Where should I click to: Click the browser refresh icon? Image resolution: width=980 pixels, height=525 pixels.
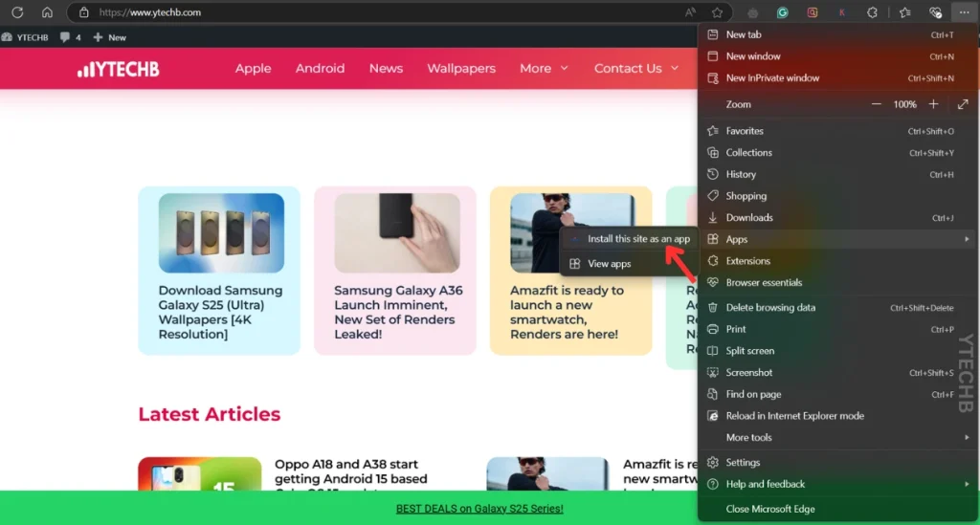[x=17, y=11]
